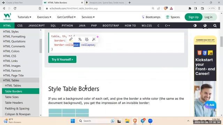Open the W3Schools search magnifier icon
Screen dimensions: 223x125
[215, 25]
